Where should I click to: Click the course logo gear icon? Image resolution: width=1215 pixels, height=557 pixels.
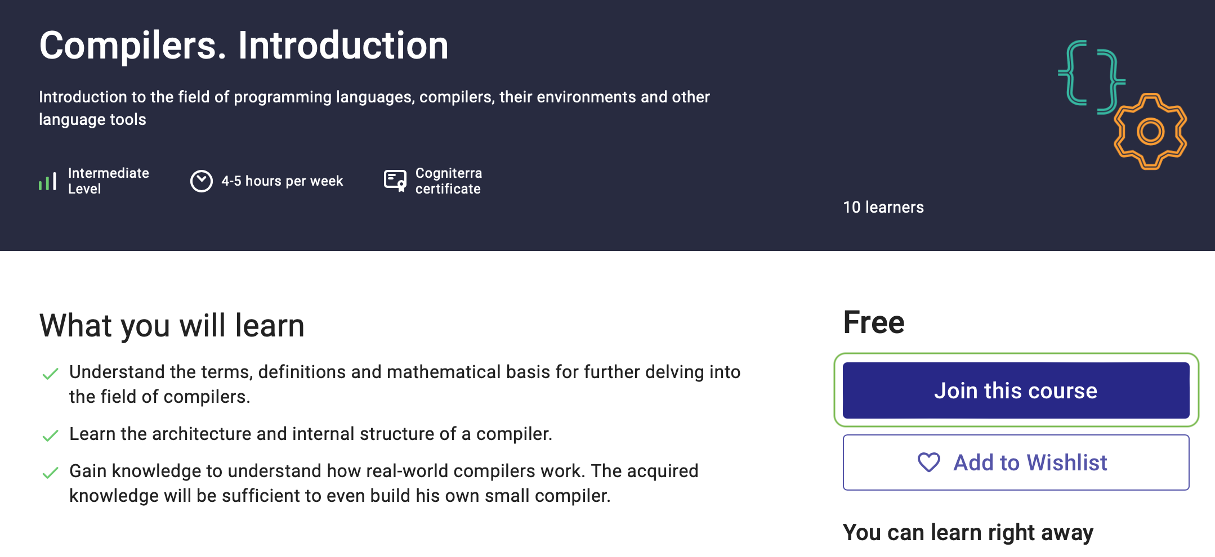tap(1150, 132)
